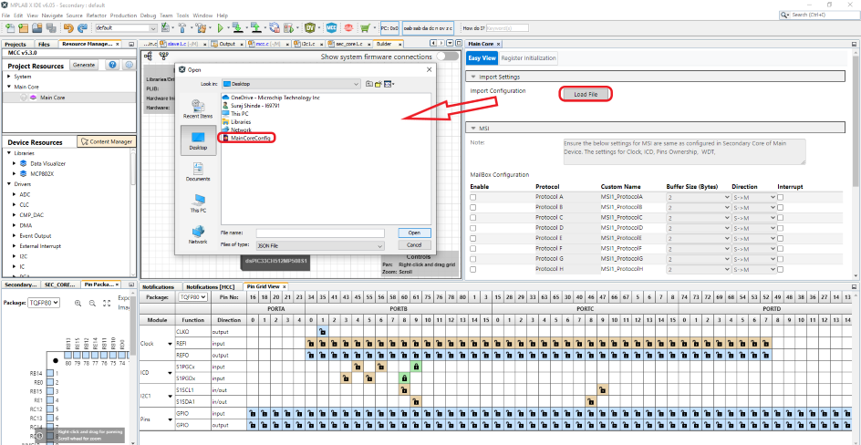Click the Up One Level icon in Open dialog
861x445 pixels.
370,84
